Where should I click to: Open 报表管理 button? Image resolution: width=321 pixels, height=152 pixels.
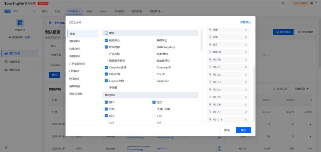tap(305, 32)
